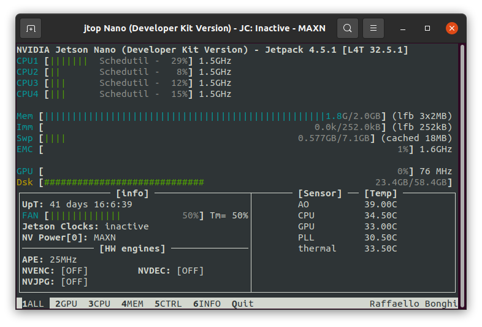
Task: Click the 76 MHz GPU frequency
Action: pyautogui.click(x=435, y=171)
